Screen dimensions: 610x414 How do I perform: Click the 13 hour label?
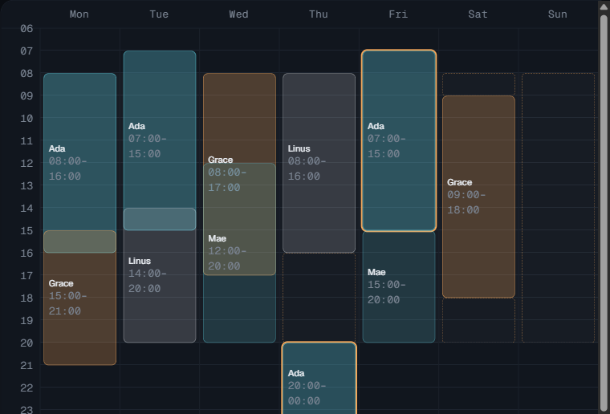click(26, 186)
